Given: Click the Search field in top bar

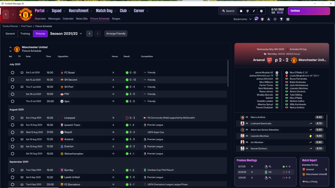Looking at the screenshot, I should click(228, 11).
